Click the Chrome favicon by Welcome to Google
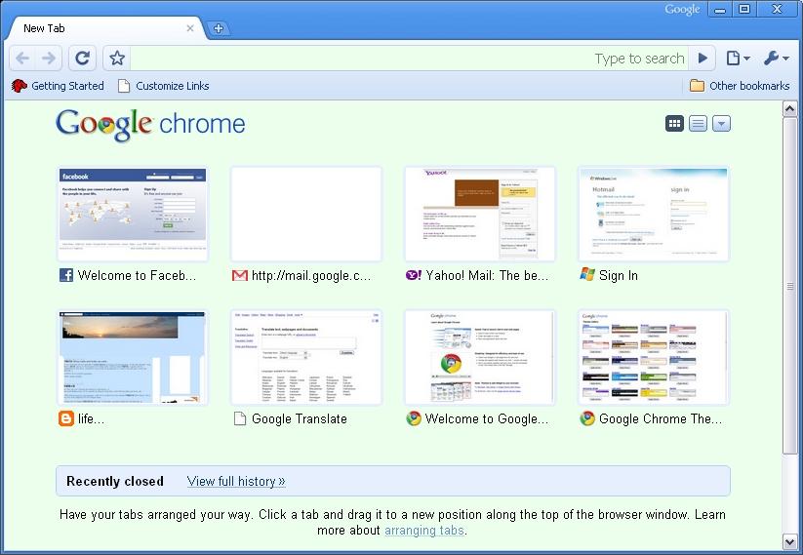Viewport: 803px width, 555px height. (414, 418)
